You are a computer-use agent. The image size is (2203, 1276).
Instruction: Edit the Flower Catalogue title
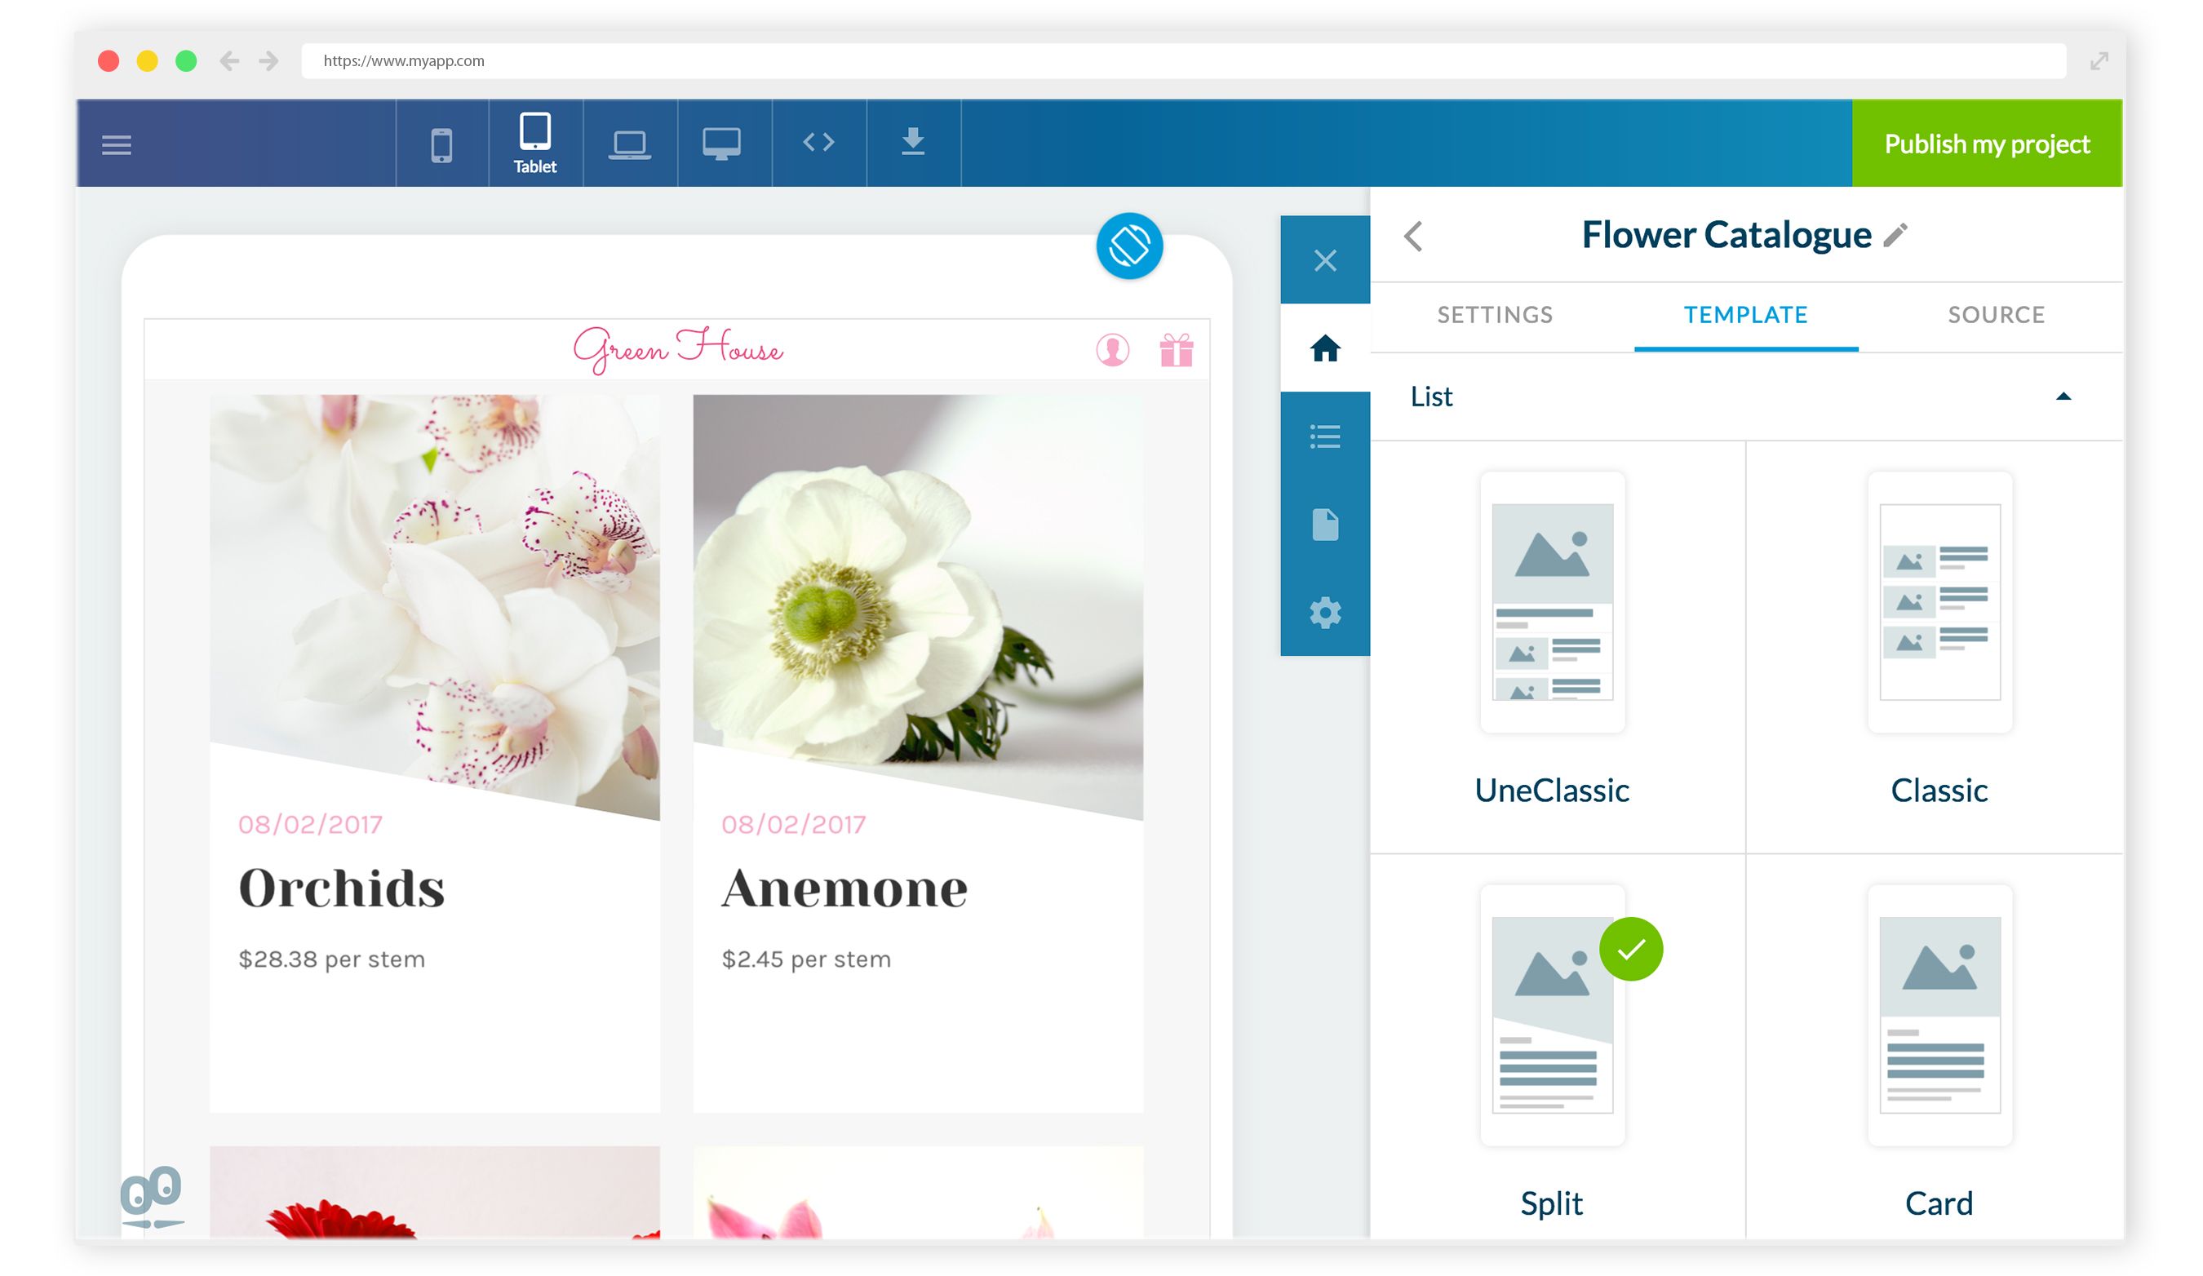(1895, 235)
